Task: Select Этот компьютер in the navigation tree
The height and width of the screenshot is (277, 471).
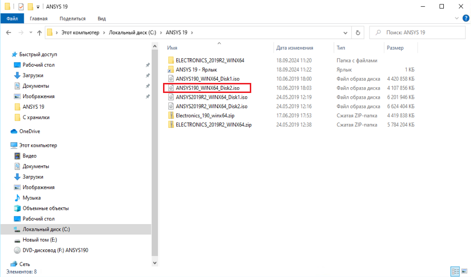Action: coord(38,145)
